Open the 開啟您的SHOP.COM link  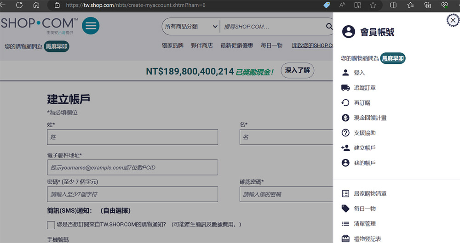(312, 45)
